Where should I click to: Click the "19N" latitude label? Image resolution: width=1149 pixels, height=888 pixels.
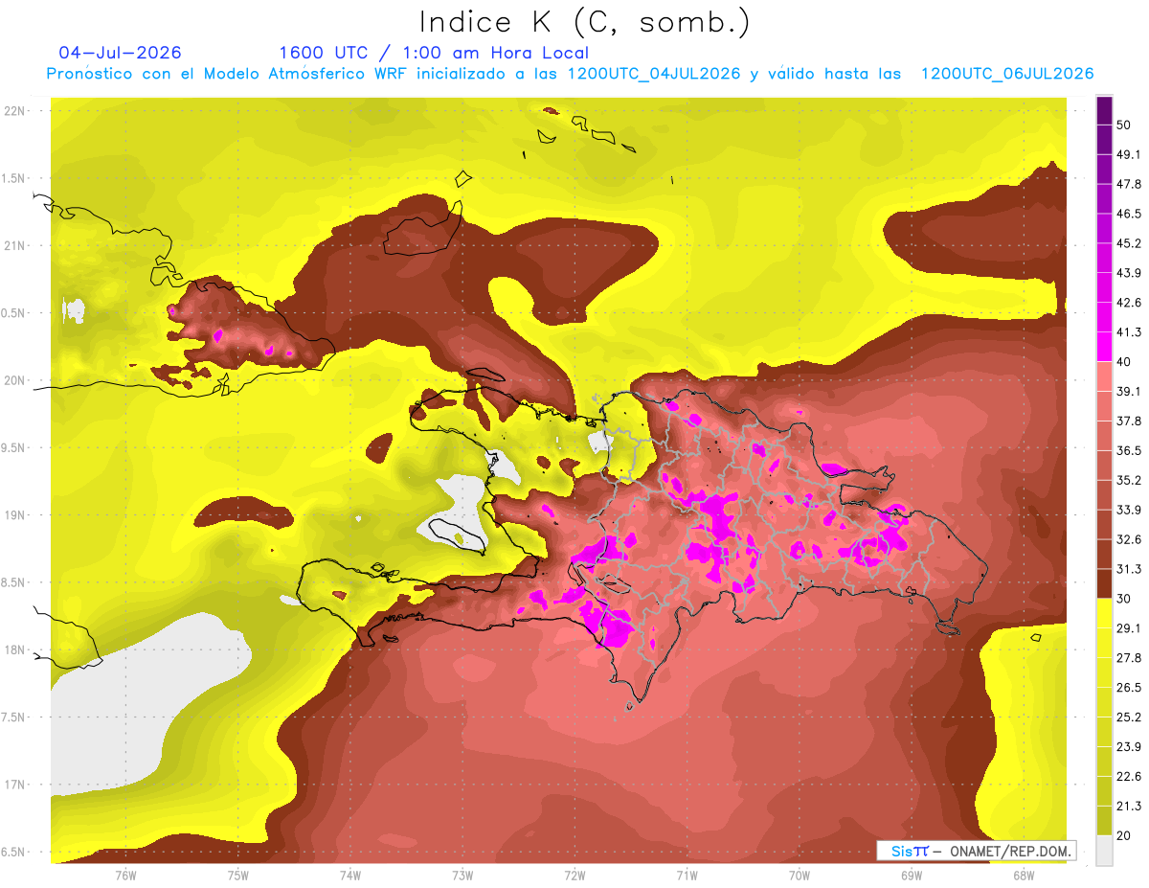tap(15, 515)
